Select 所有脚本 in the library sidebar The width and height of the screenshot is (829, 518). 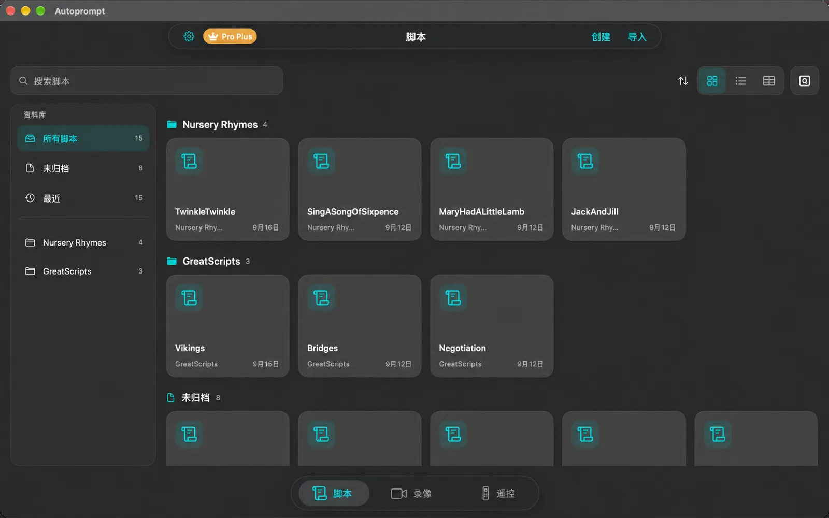(83, 138)
